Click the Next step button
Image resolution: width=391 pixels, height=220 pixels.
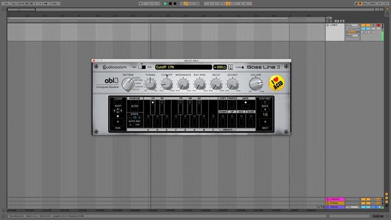pyautogui.click(x=265, y=122)
